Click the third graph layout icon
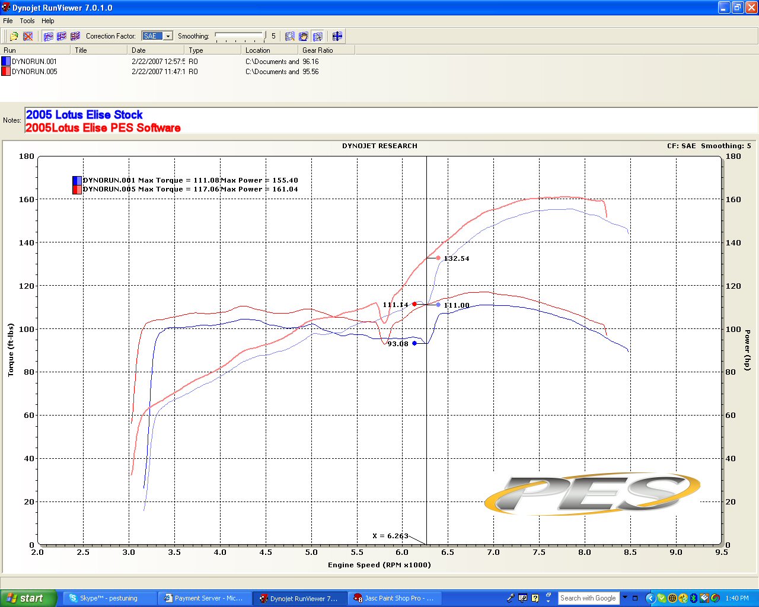The image size is (759, 607). [x=75, y=36]
